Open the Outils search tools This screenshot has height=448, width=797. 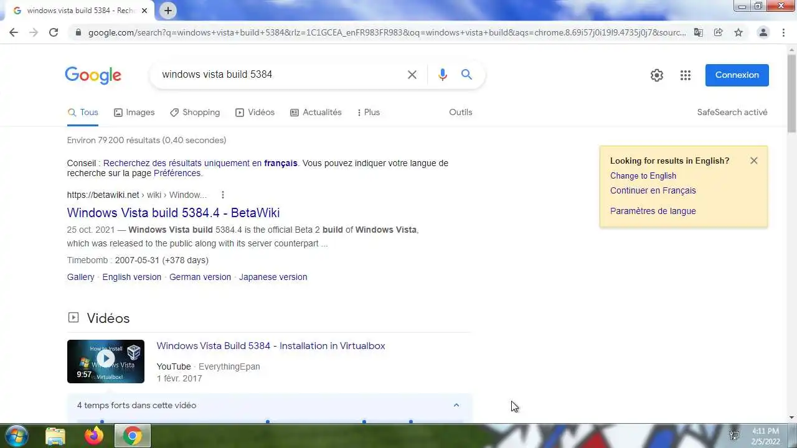[x=461, y=113]
